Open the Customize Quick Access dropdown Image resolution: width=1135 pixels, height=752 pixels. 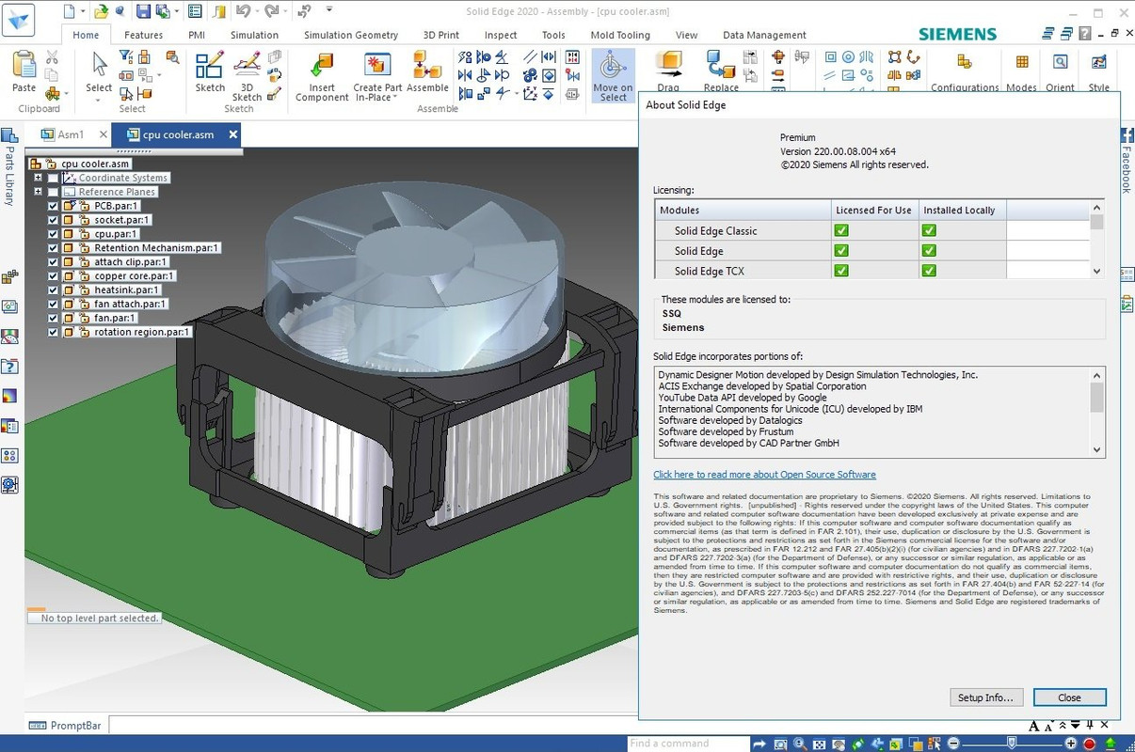pyautogui.click(x=329, y=10)
